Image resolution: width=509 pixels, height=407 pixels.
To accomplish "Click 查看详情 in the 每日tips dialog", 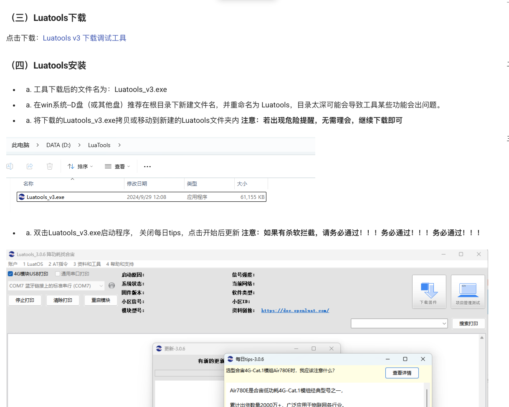I will [401, 373].
